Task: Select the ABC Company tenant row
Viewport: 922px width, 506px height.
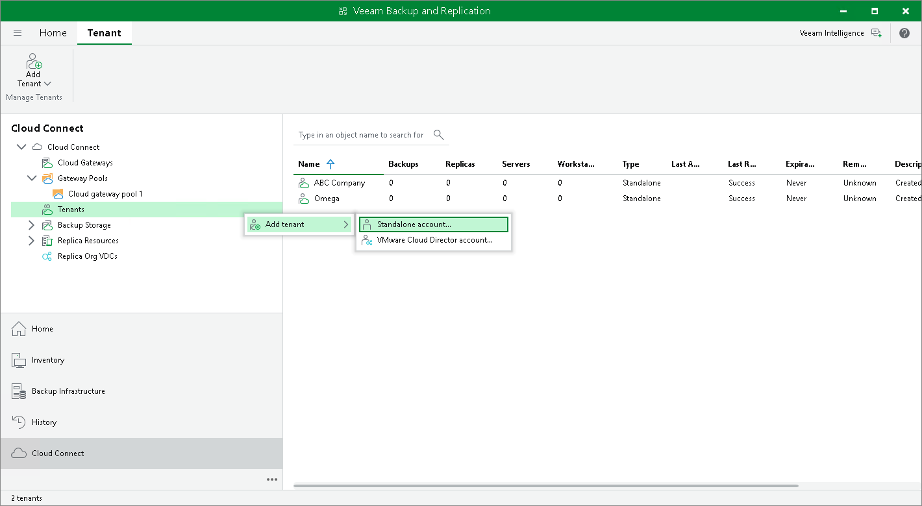Action: (x=339, y=183)
